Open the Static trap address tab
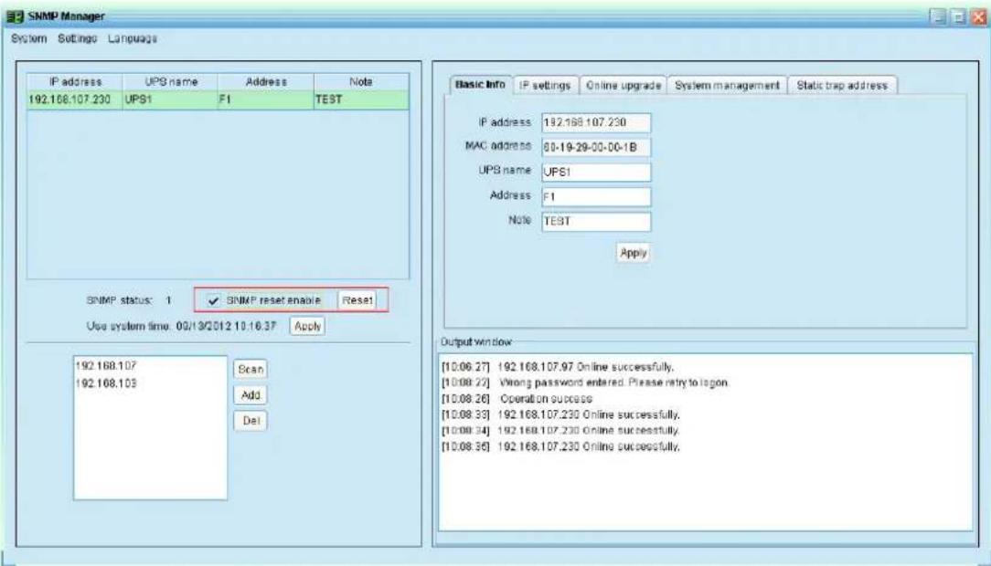This screenshot has width=991, height=566. [842, 85]
